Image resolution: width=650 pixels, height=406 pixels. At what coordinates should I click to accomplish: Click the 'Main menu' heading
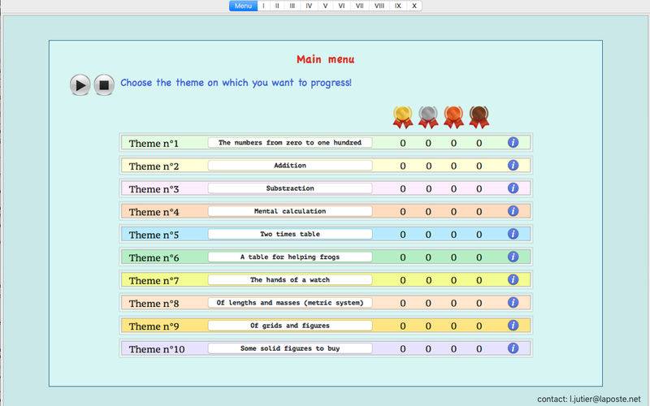[x=326, y=59]
